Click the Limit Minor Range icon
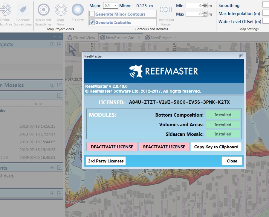This screenshot has height=217, width=269. [166, 10]
